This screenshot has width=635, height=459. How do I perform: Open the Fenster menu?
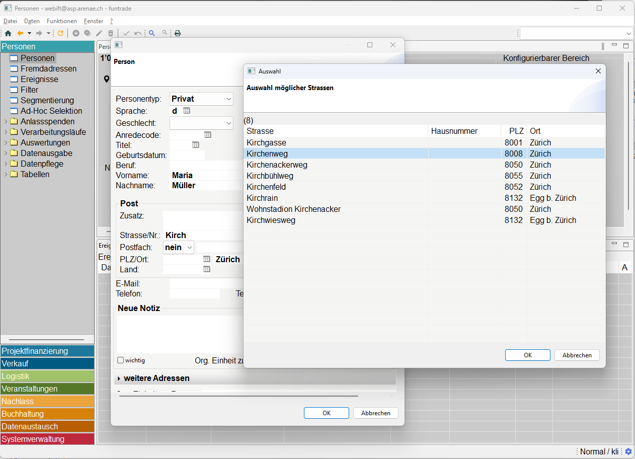(x=94, y=21)
